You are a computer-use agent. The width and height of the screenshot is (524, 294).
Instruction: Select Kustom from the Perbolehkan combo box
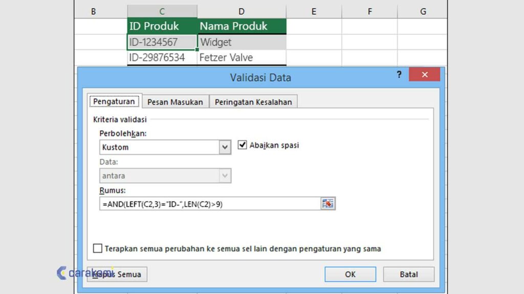pyautogui.click(x=154, y=147)
